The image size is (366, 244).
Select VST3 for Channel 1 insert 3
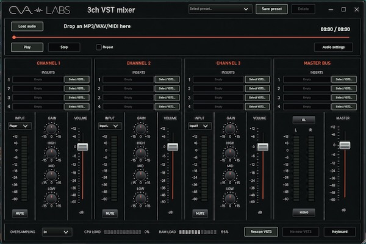(x=77, y=98)
